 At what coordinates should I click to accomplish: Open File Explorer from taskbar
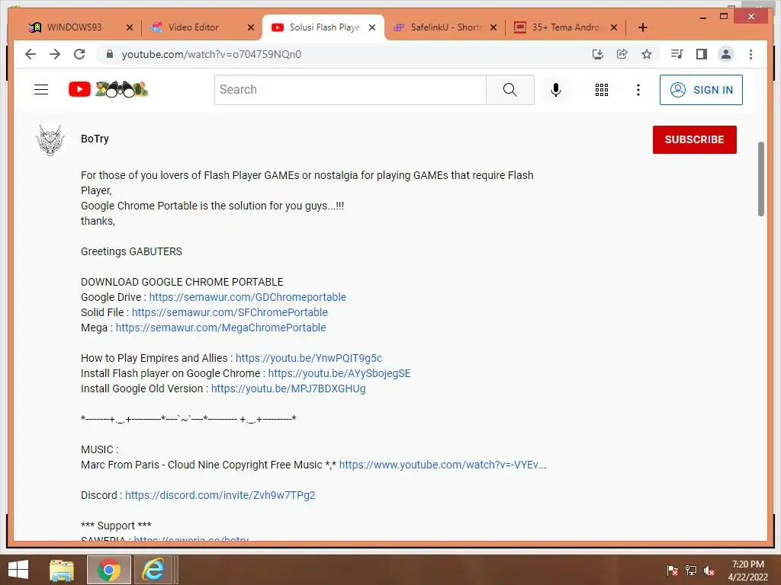coord(62,570)
